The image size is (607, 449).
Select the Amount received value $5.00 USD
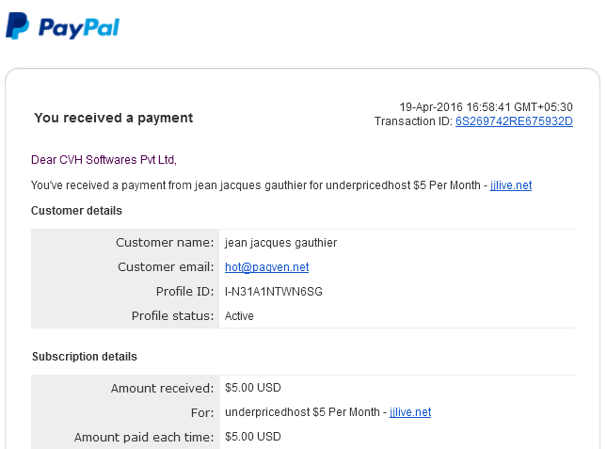(253, 388)
